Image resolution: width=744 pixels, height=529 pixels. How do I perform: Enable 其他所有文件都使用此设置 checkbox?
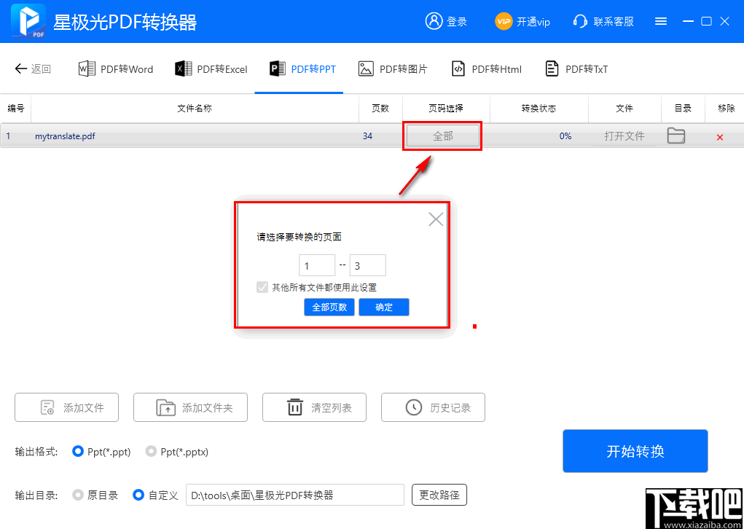point(262,287)
